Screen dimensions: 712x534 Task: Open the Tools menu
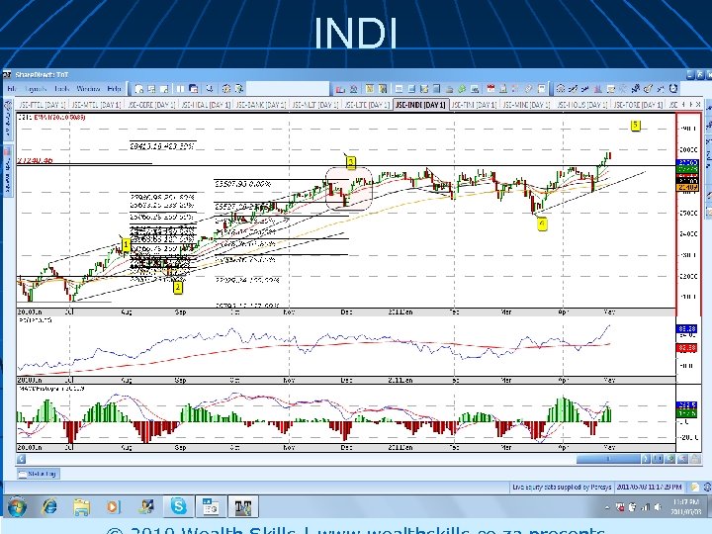pos(61,89)
